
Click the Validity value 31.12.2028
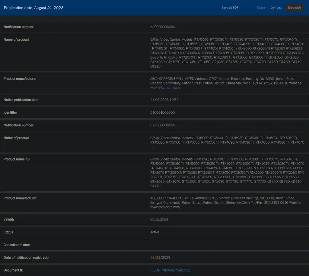159,220
